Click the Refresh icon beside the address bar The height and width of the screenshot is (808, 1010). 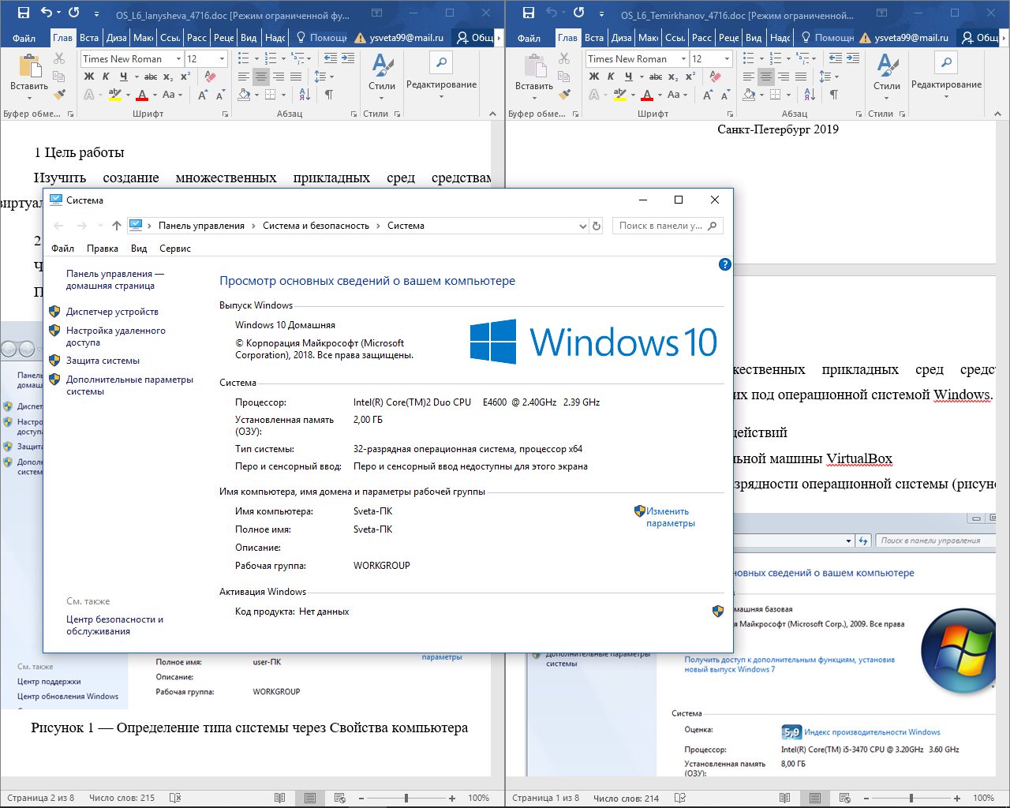pyautogui.click(x=597, y=226)
